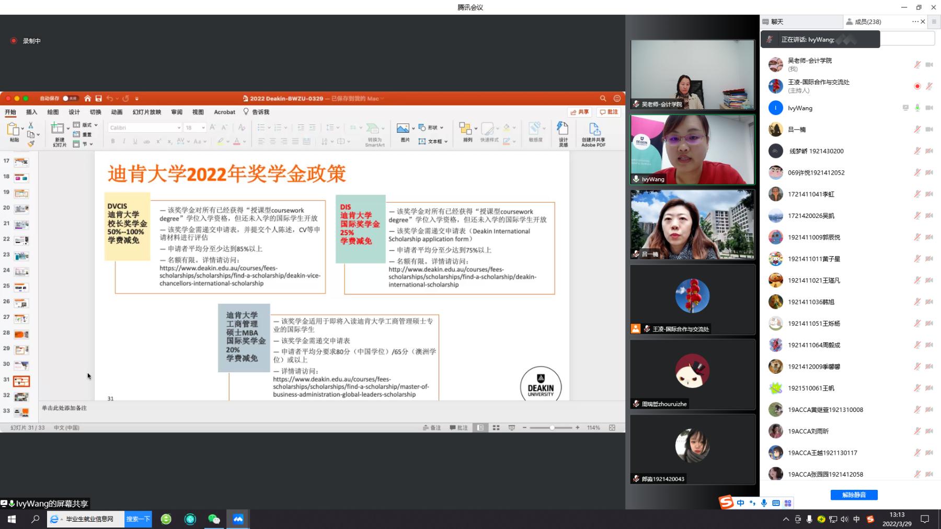
Task: Click the 共享 share button in PowerPoint
Action: point(580,112)
